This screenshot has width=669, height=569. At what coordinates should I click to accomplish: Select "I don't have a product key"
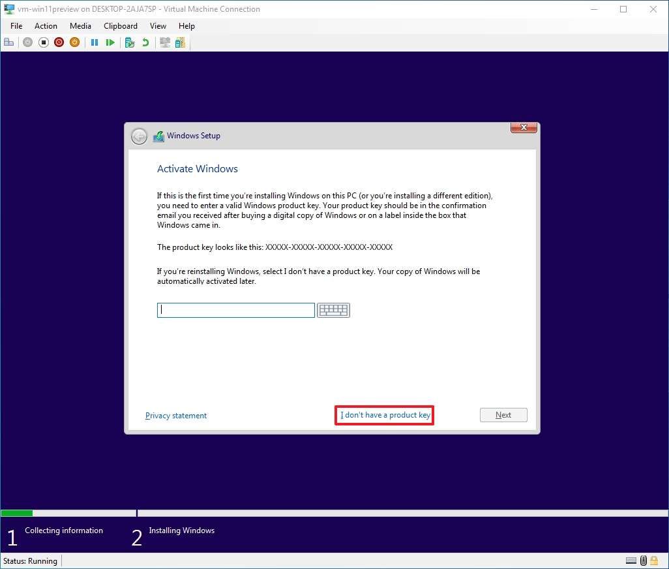[383, 414]
